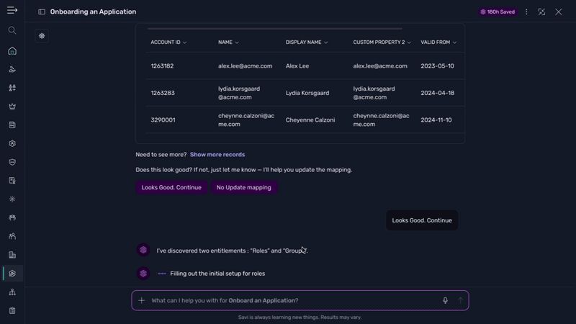576x324 pixels.
Task: Open search from the left sidebar
Action: 12,30
